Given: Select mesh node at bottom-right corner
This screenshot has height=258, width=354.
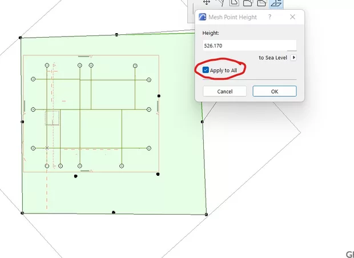Looking at the screenshot, I should [x=206, y=215].
